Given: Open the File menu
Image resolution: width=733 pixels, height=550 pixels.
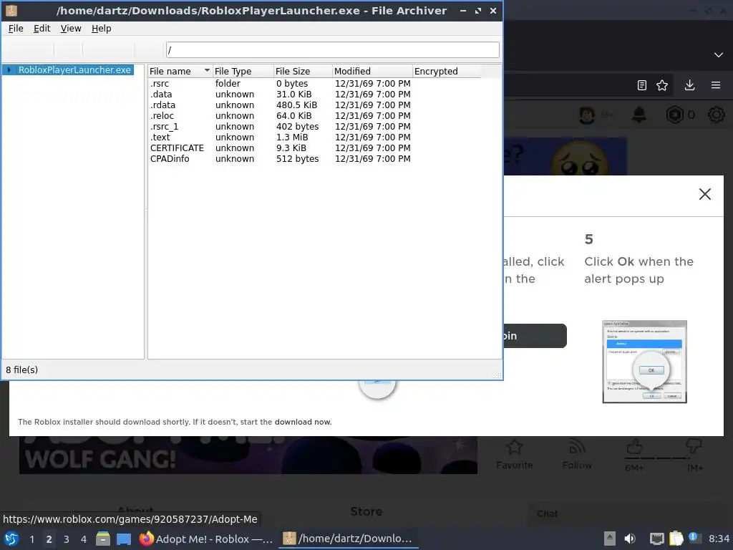Looking at the screenshot, I should [16, 29].
